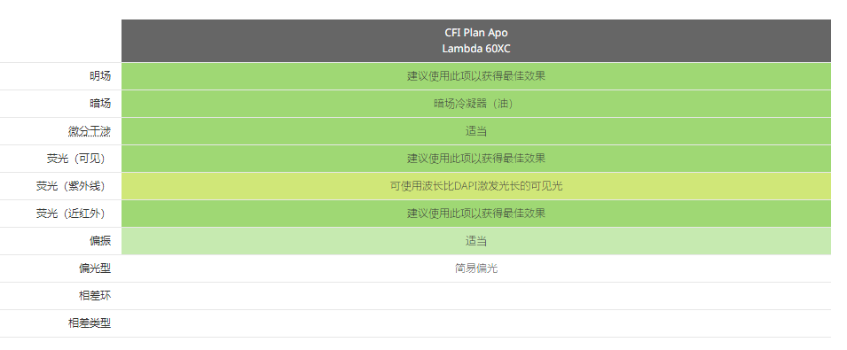Image resolution: width=847 pixels, height=350 pixels.
Task: Click the 暗场冷凝器（油） cell
Action: pos(476,104)
